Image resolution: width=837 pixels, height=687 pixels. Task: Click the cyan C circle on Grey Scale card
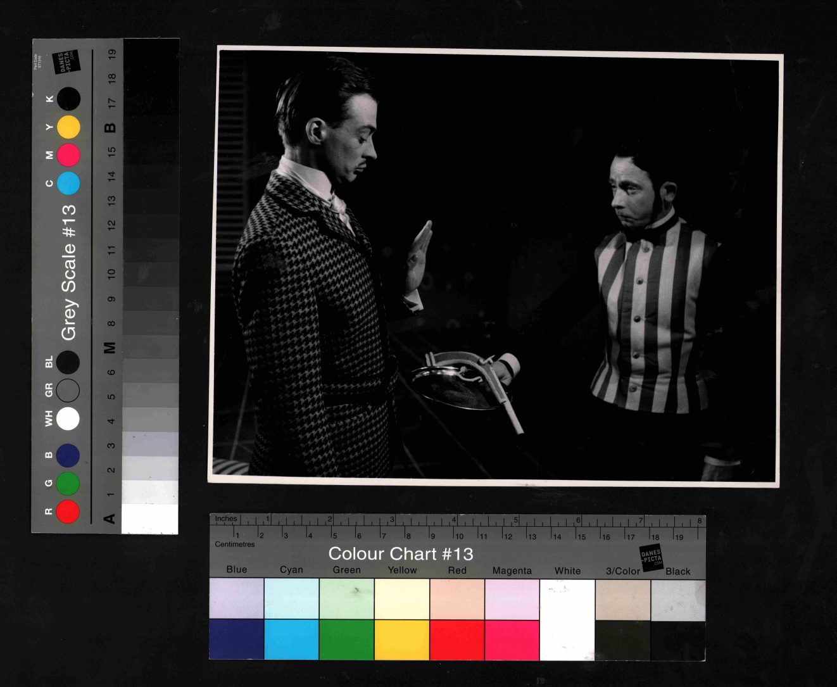point(68,183)
